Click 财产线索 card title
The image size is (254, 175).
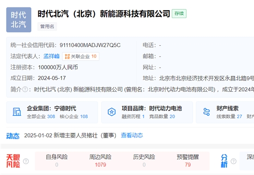(x=227, y=108)
